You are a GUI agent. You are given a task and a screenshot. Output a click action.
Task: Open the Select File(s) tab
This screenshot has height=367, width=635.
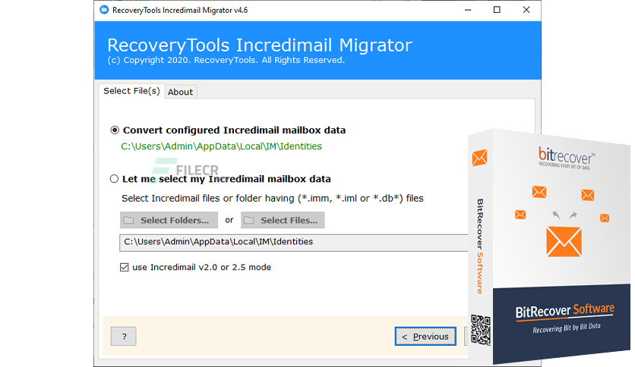click(131, 91)
